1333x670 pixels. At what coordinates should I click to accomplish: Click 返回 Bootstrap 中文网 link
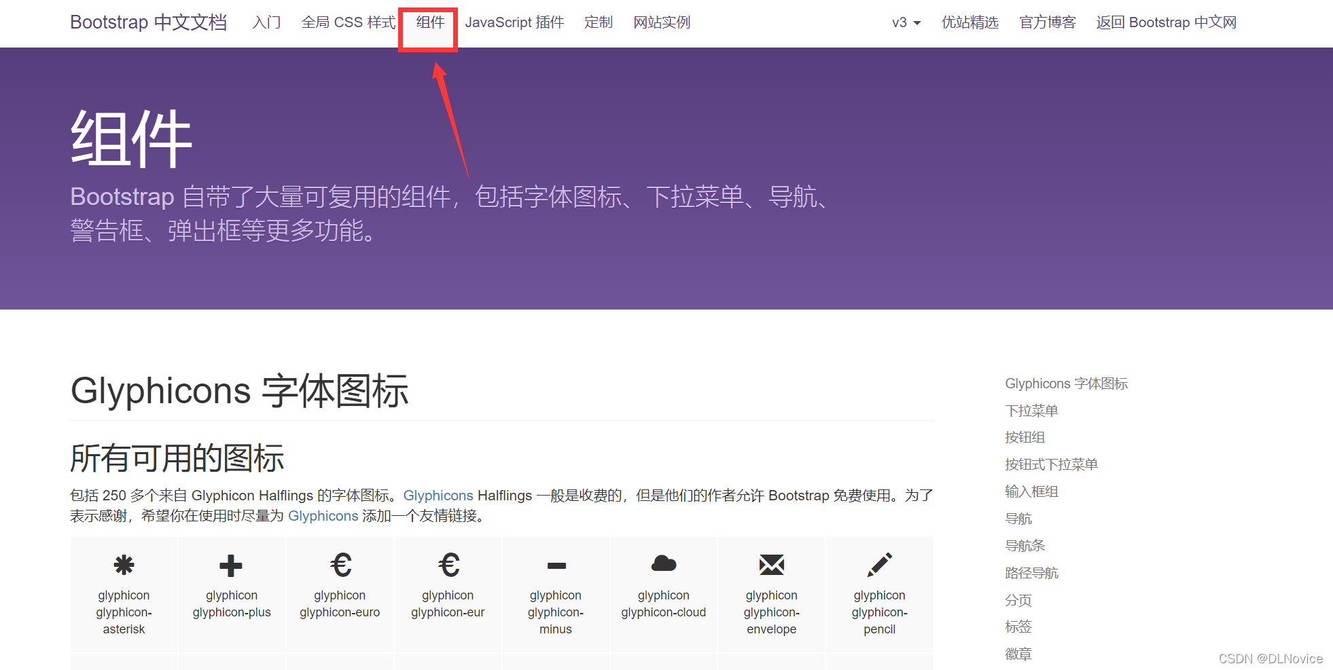1166,22
